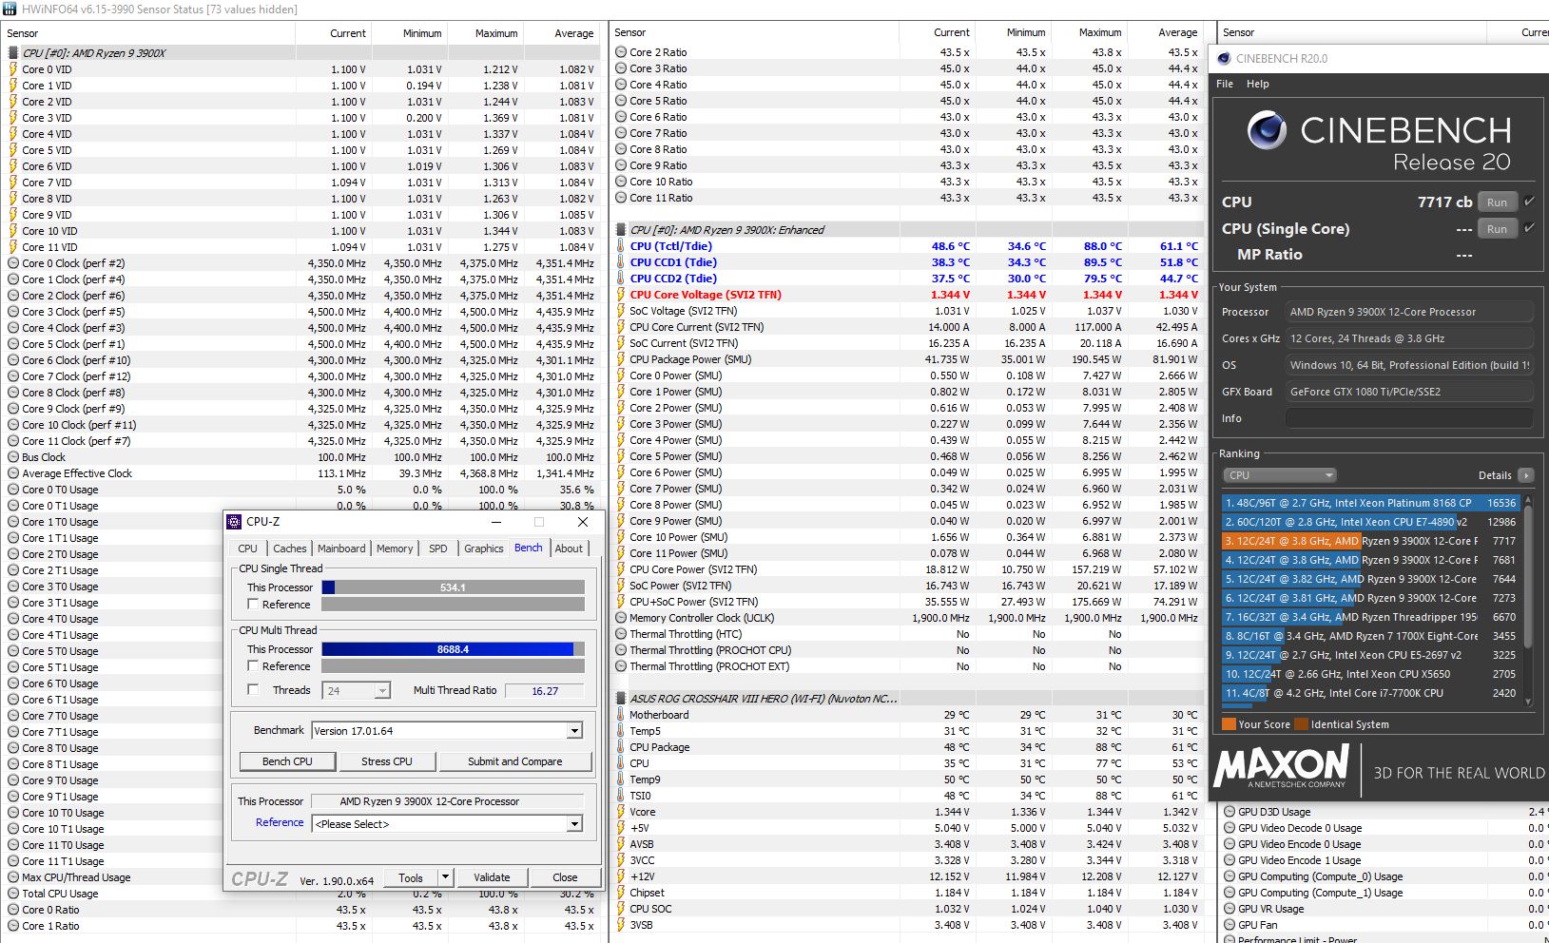Viewport: 1549px width, 943px height.
Task: Click the thermometer icon beside CPU CCD2 (Tdie)
Action: [621, 279]
